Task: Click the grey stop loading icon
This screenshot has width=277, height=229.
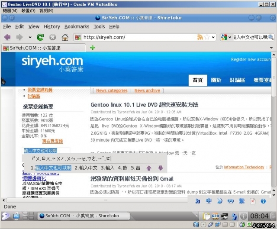Action: pos(53,37)
